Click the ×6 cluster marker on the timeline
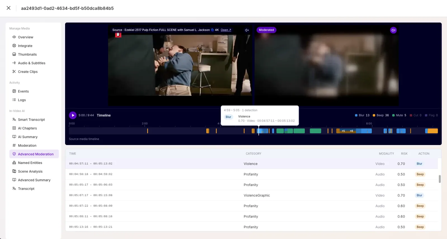 point(351,131)
